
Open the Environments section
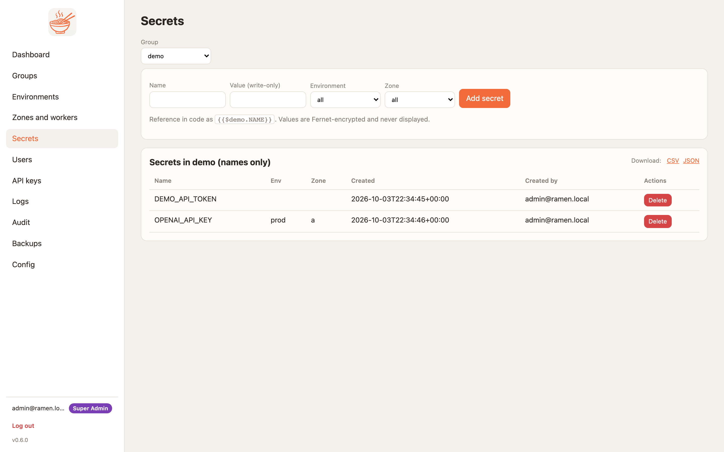coord(62,97)
